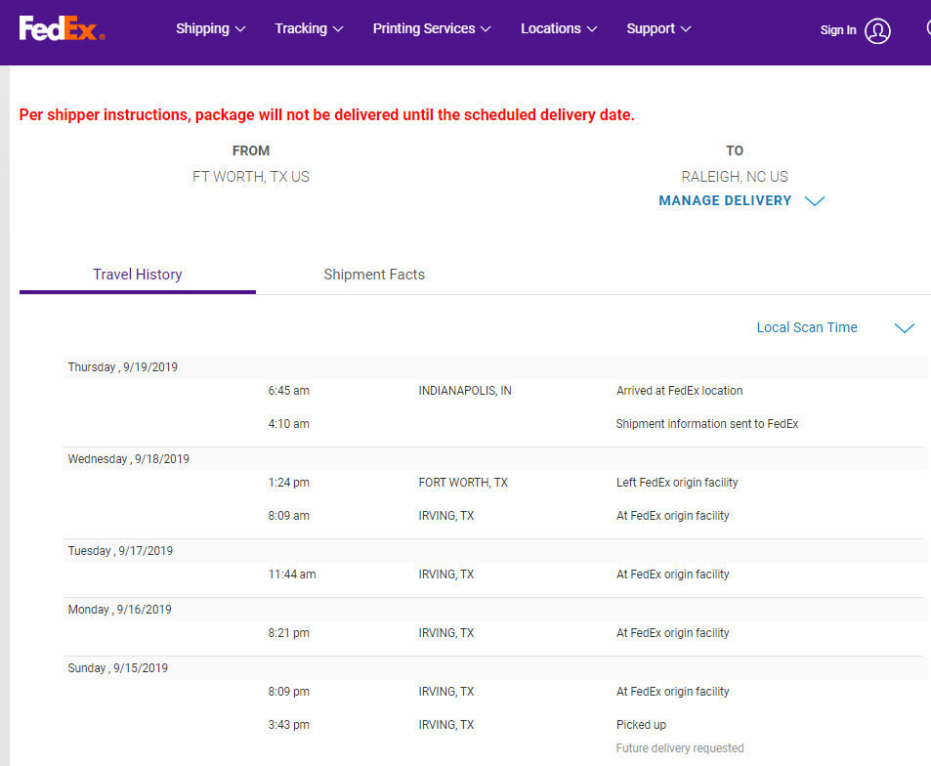Click the INDIANAPOLIS, IN location

(465, 391)
